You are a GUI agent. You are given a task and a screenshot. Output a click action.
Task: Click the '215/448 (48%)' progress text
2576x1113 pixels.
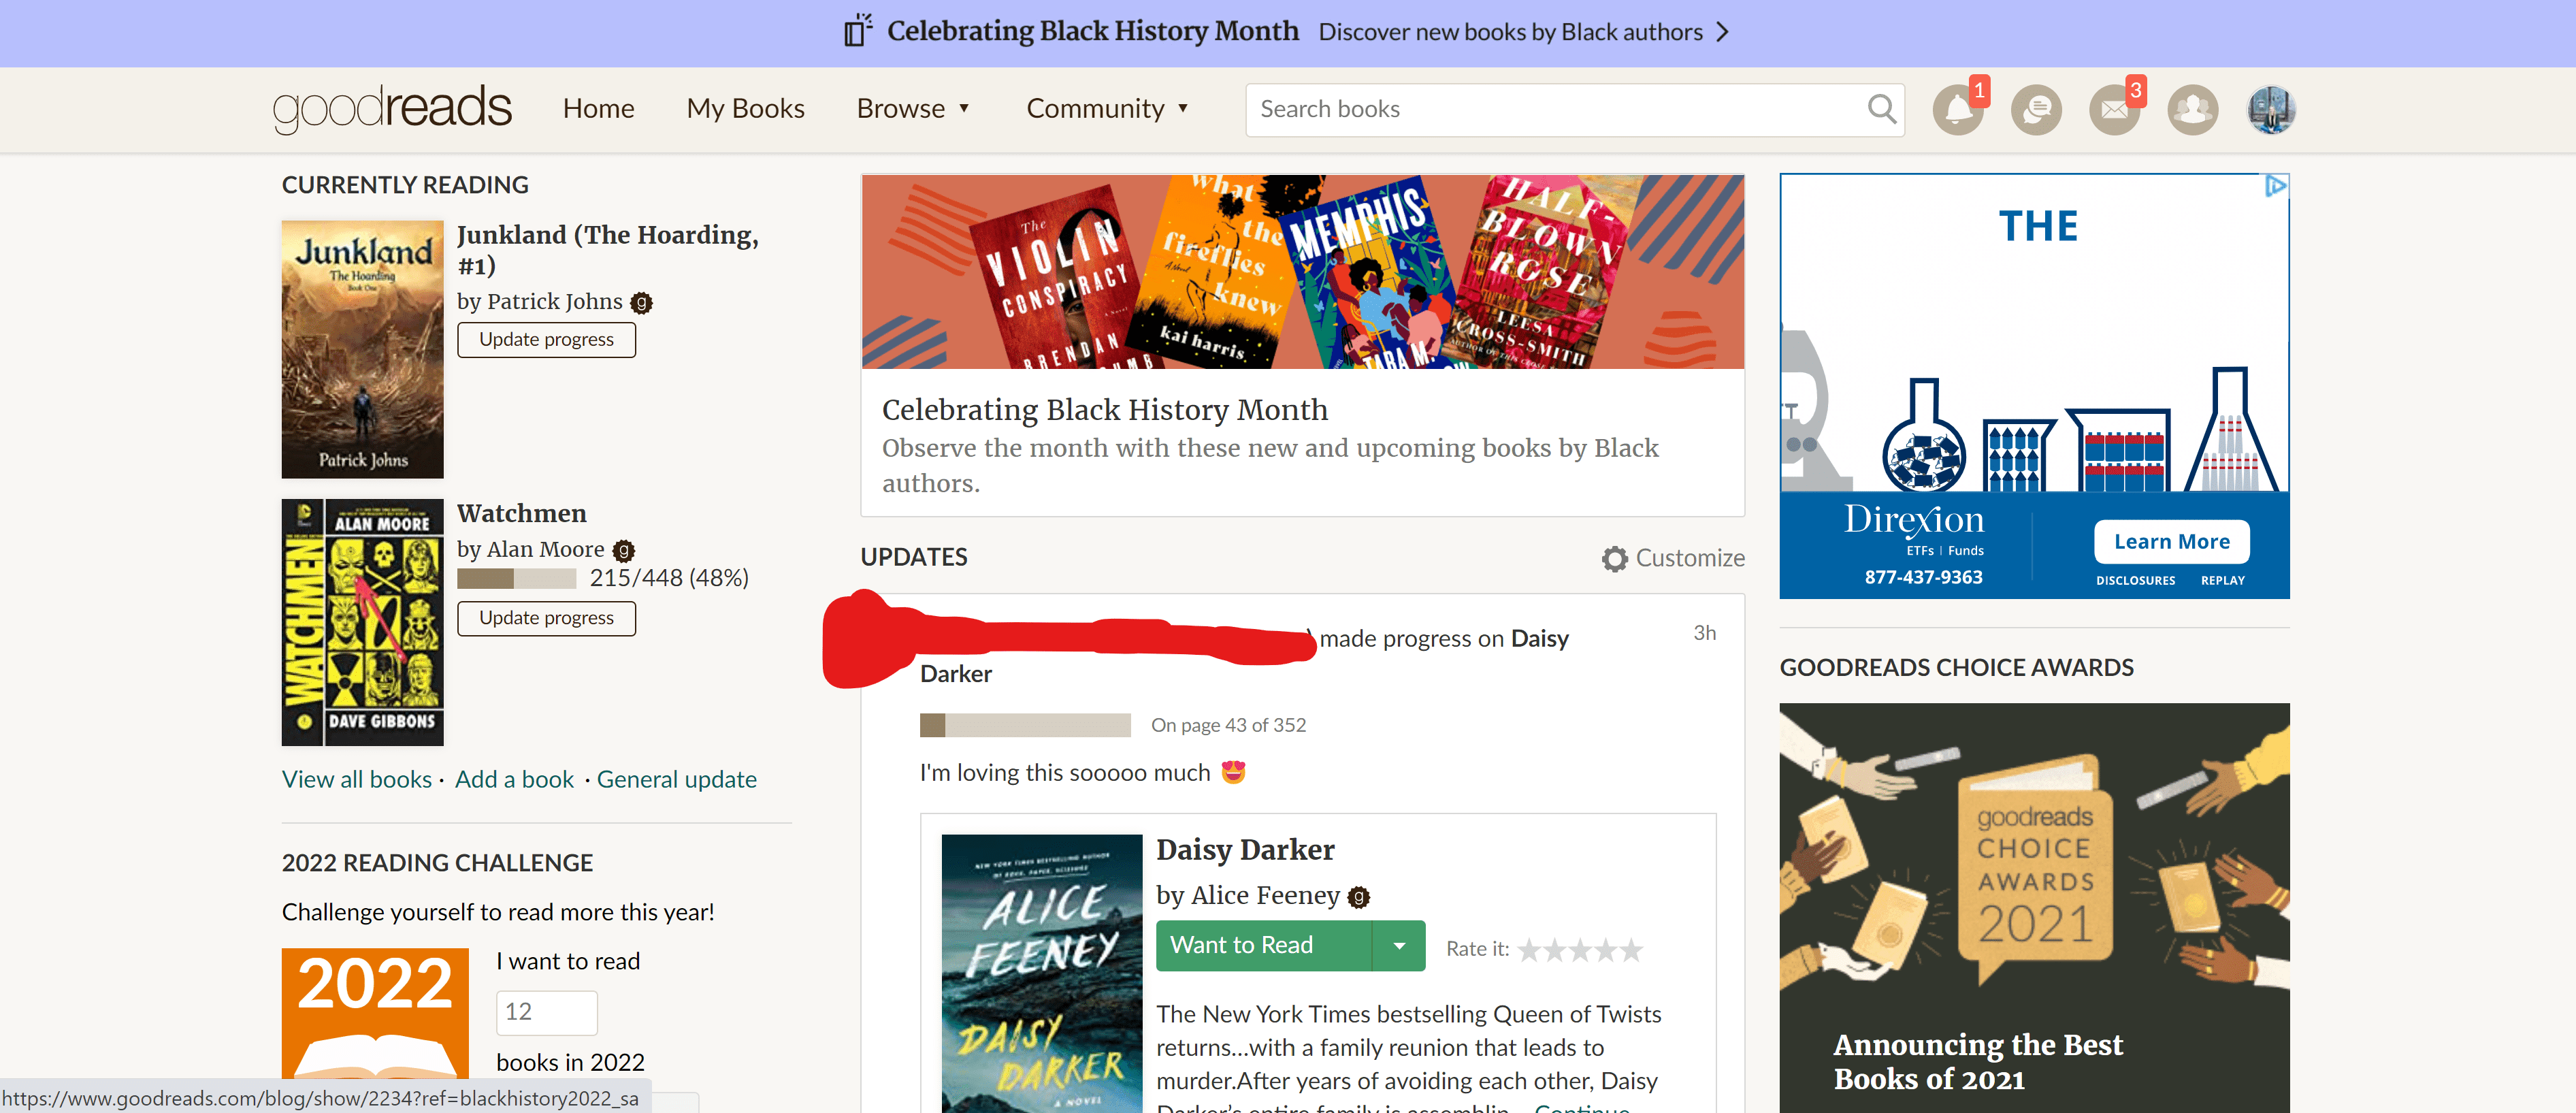[x=669, y=578]
